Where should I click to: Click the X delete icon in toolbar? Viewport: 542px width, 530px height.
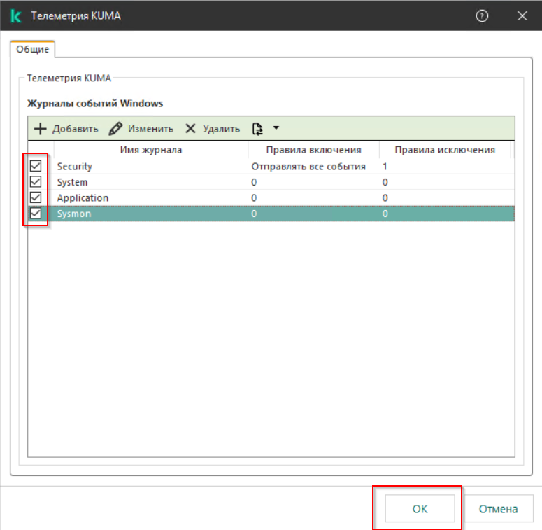point(190,129)
